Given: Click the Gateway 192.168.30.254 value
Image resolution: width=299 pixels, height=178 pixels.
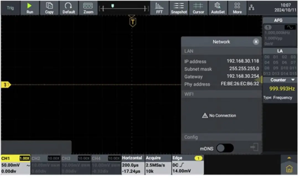Looking at the screenshot, I should (243, 76).
